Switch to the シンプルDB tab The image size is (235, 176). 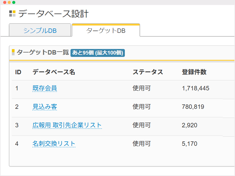pos(40,31)
